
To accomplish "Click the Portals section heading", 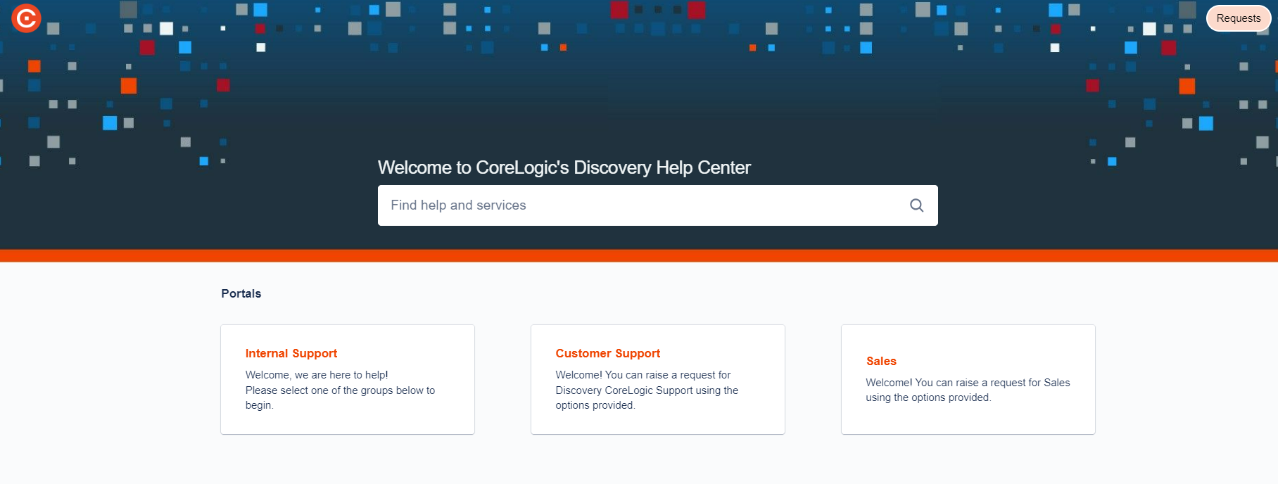I will click(x=241, y=293).
